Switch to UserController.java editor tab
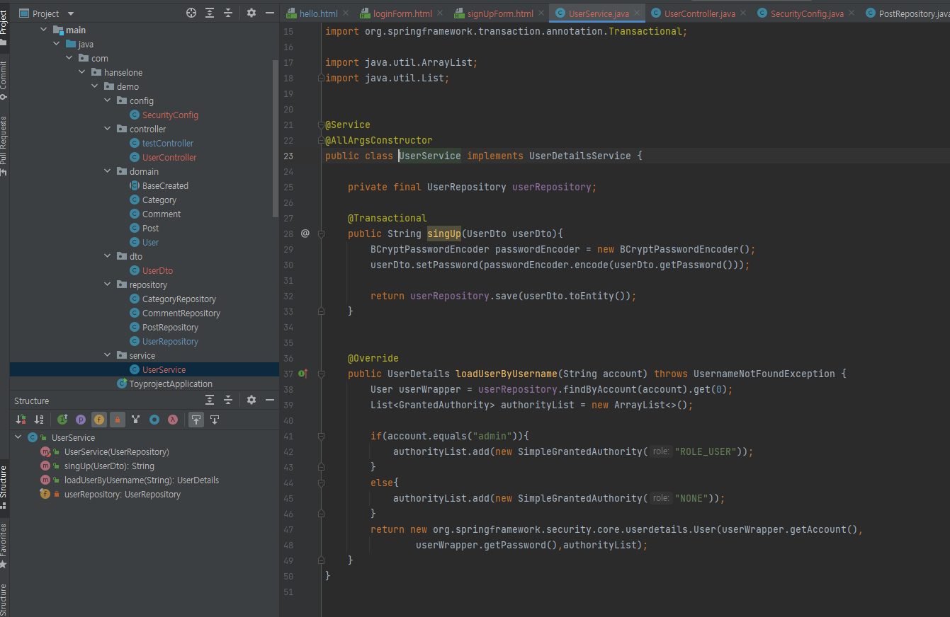The image size is (950, 617). (700, 13)
